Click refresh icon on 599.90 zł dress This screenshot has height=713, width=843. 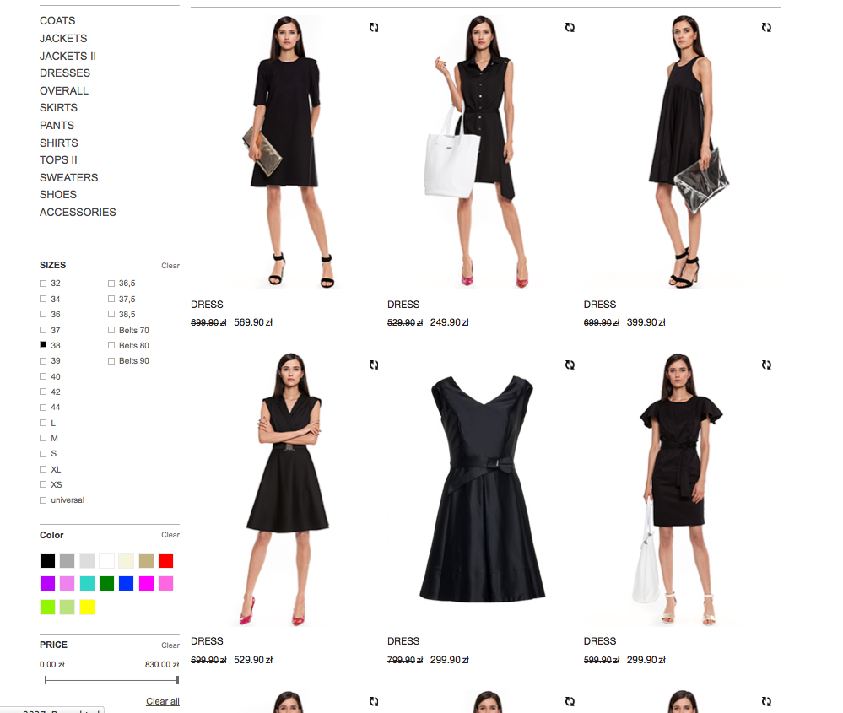(766, 365)
